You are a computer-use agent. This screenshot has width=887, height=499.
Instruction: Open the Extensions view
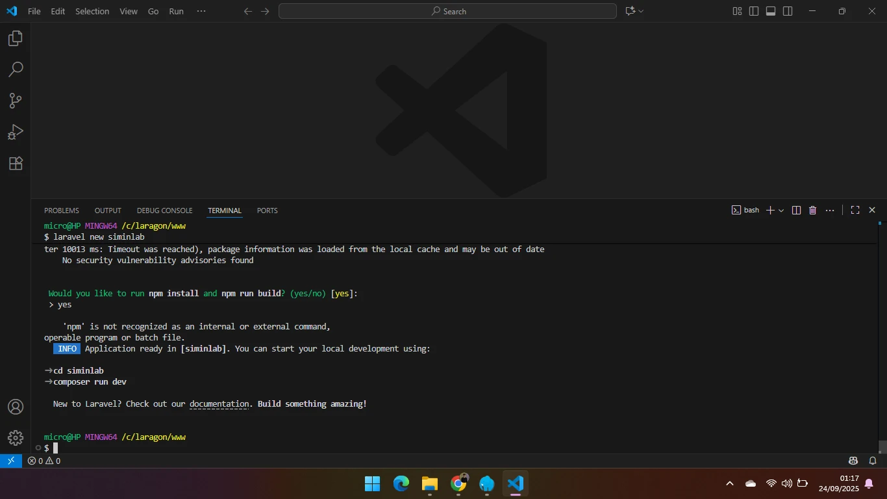pyautogui.click(x=16, y=163)
